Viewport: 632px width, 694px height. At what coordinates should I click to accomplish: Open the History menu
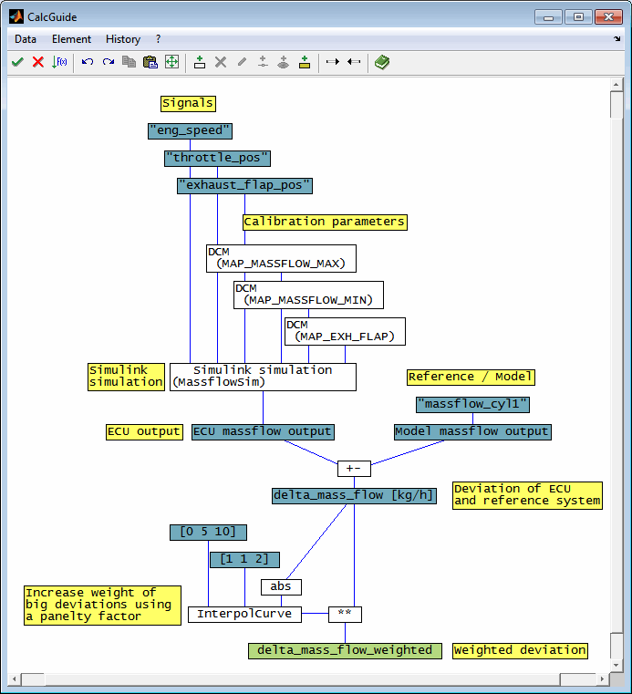[123, 39]
